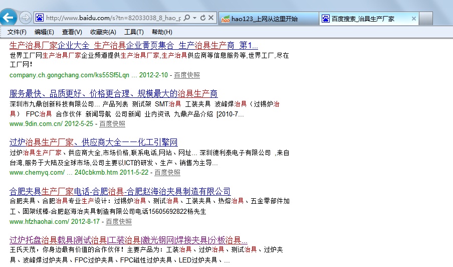Open result 合肥夹具生产厂家电话-合肥治具
Viewport: 453px width, 267px height.
pos(120,191)
